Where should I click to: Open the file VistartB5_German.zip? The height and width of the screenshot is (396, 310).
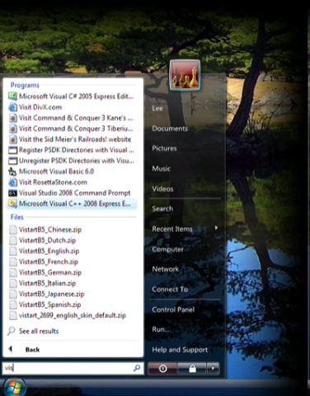click(50, 272)
